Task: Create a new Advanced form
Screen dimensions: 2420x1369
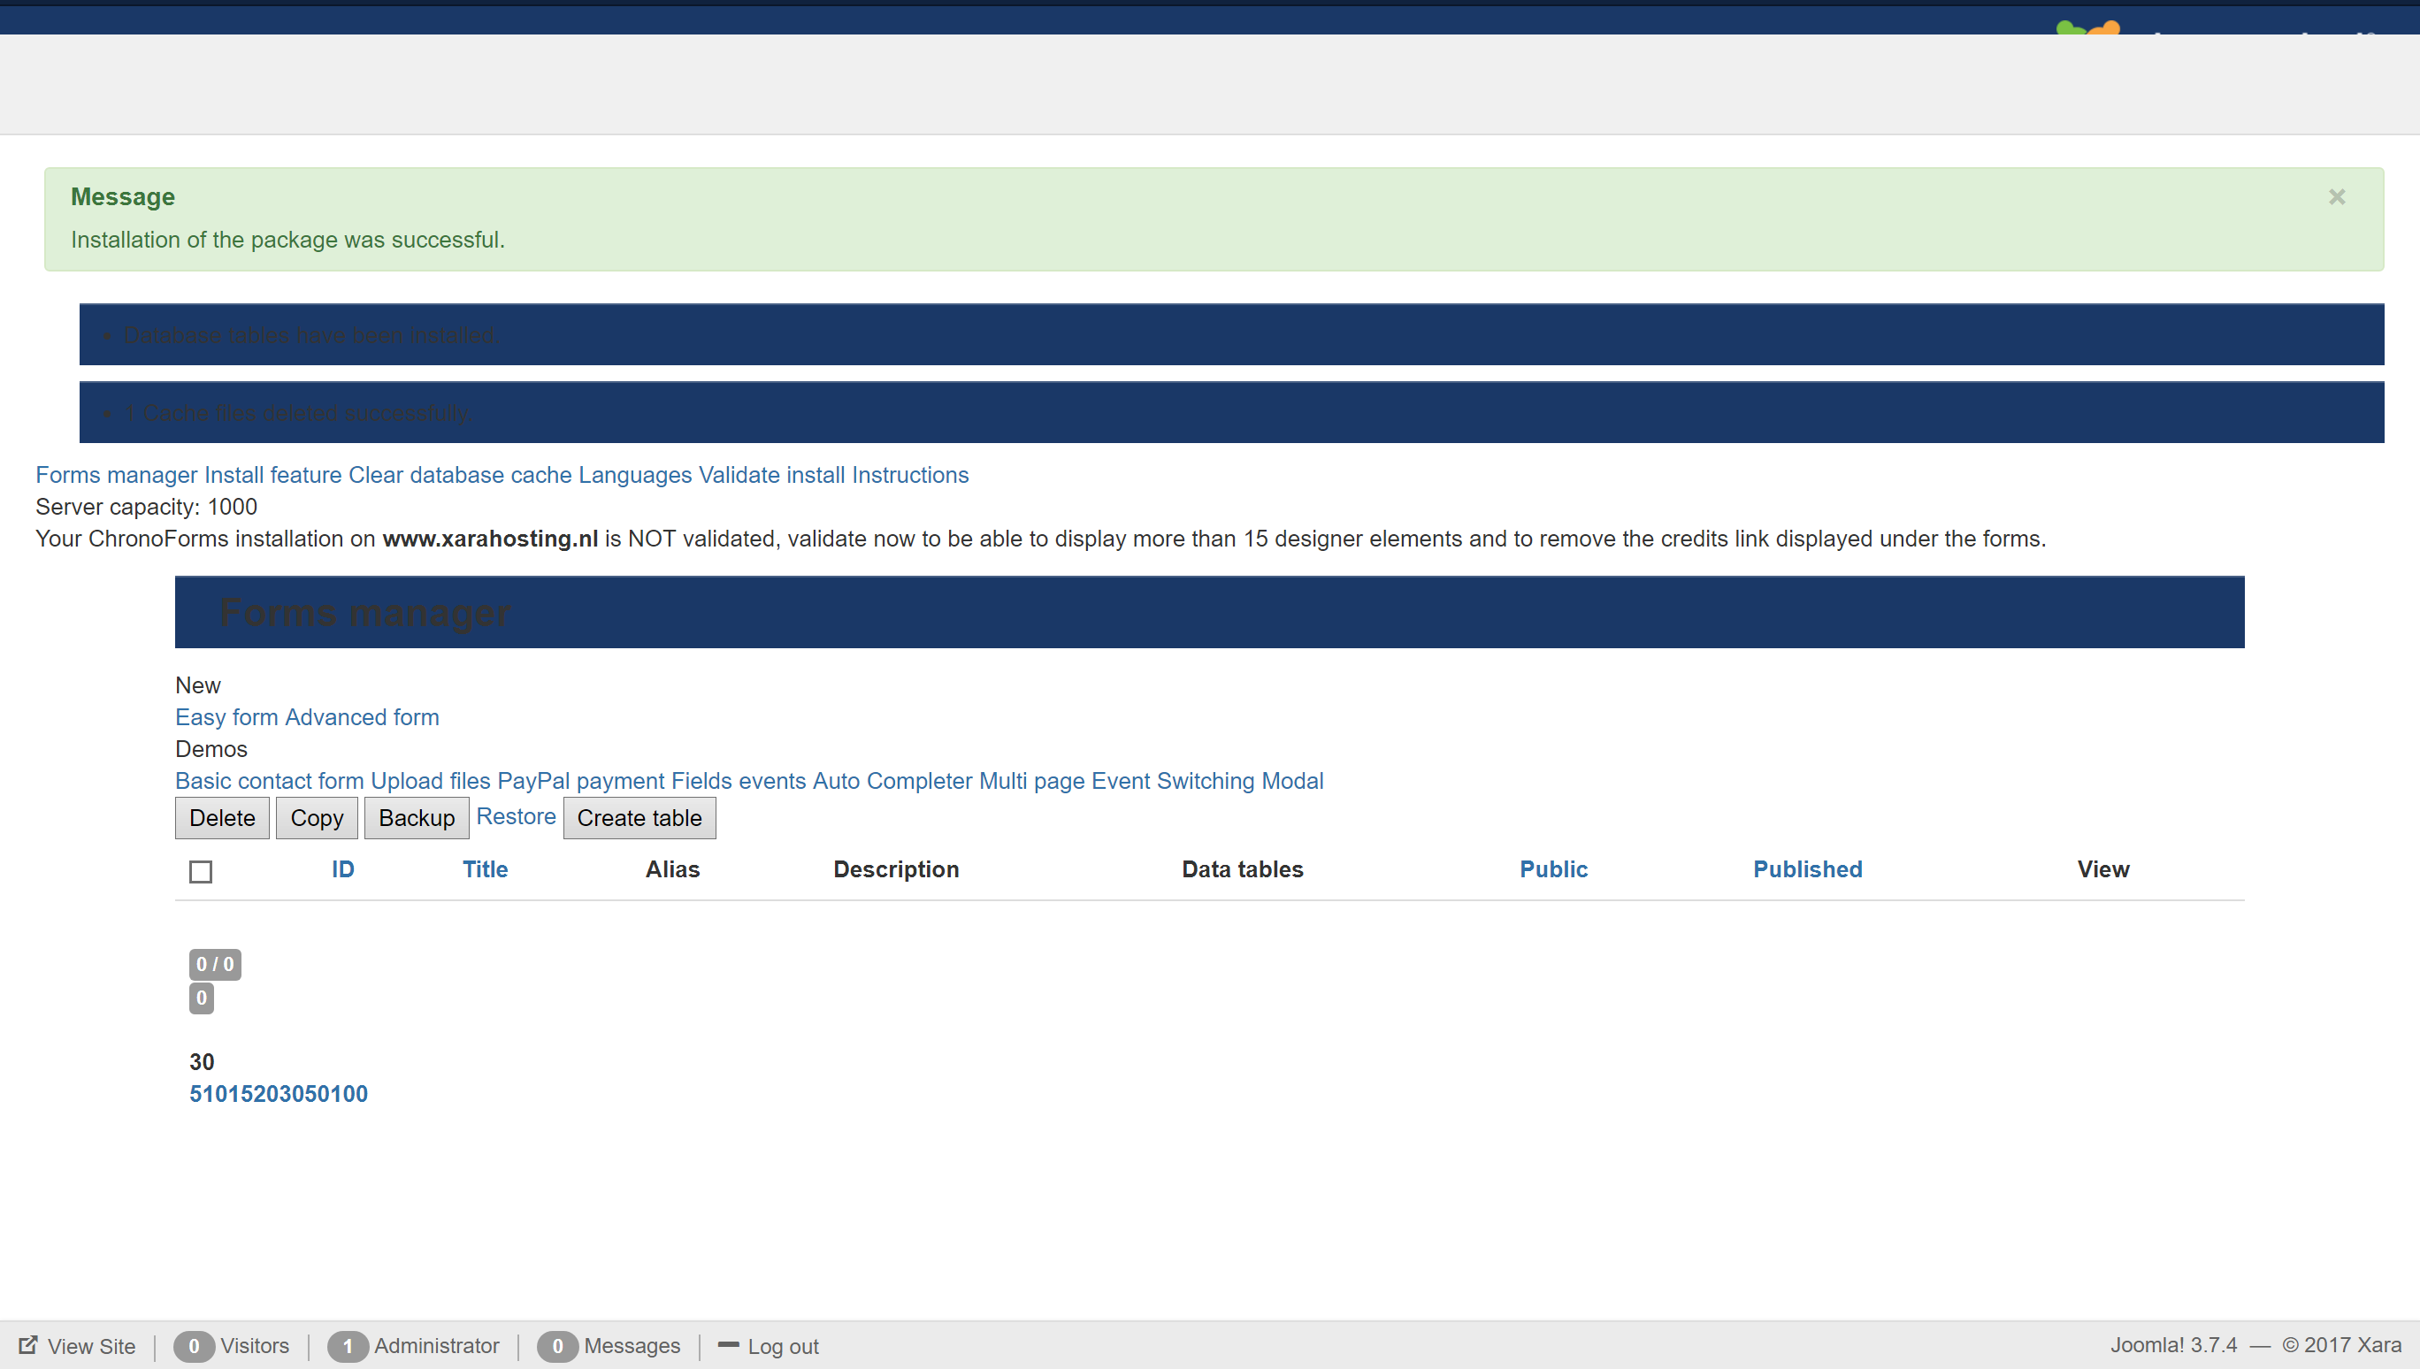Action: 362,717
